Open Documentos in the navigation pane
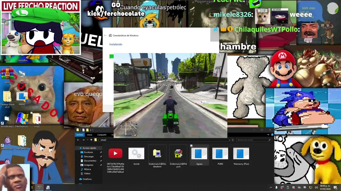341x191 pixels. tap(90, 161)
